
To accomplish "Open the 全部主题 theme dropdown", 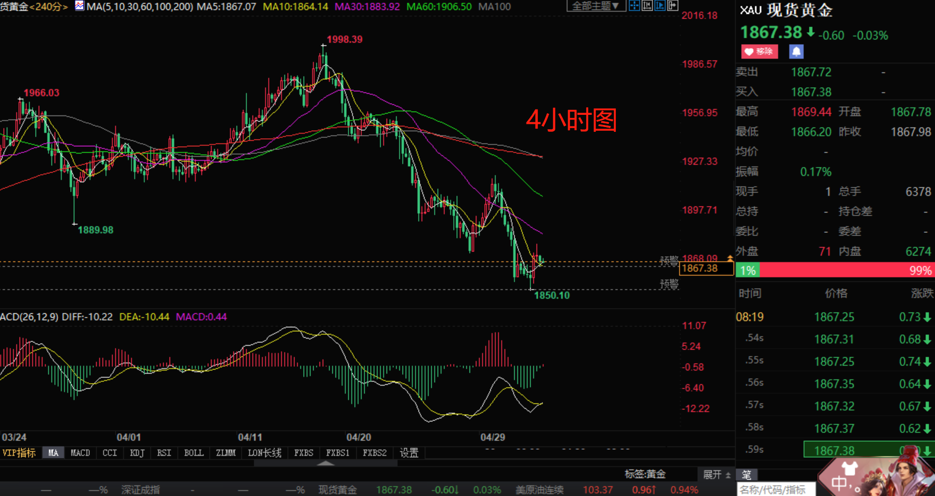I will point(596,6).
